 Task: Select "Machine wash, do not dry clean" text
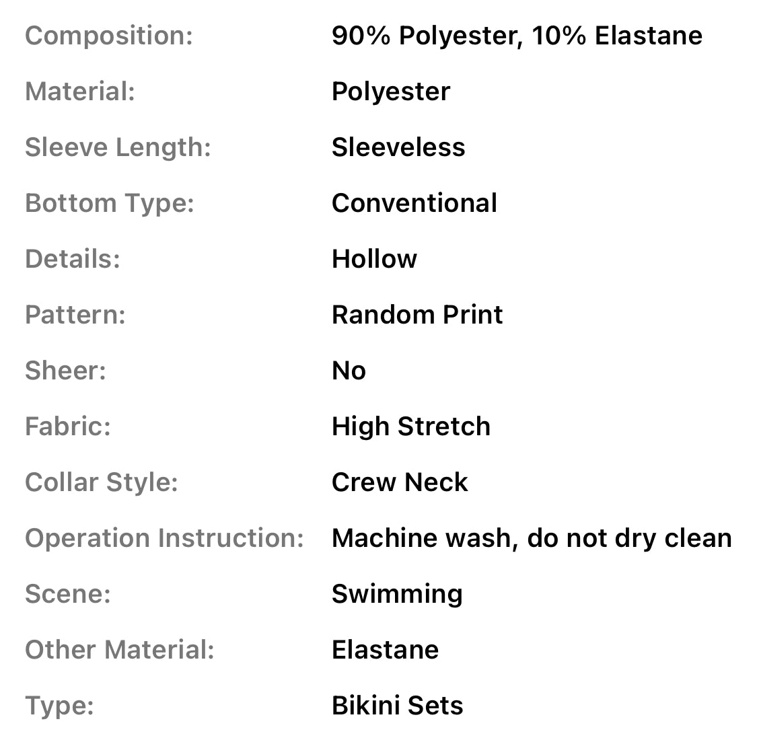(532, 538)
